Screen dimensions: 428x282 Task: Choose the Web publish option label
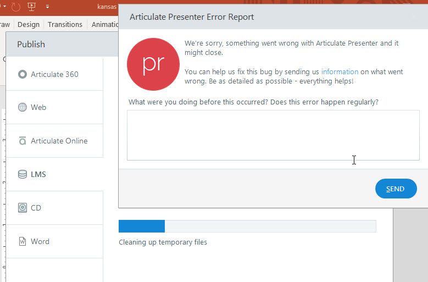[x=38, y=107]
